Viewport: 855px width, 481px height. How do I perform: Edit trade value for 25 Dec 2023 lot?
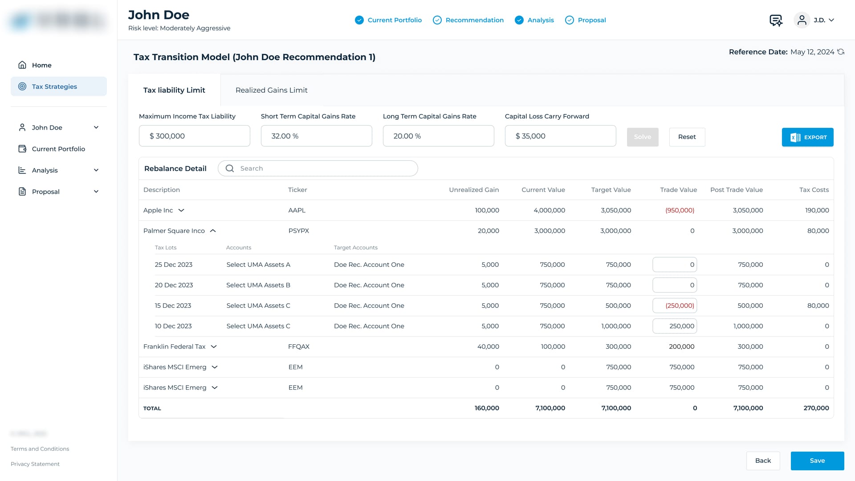(675, 265)
